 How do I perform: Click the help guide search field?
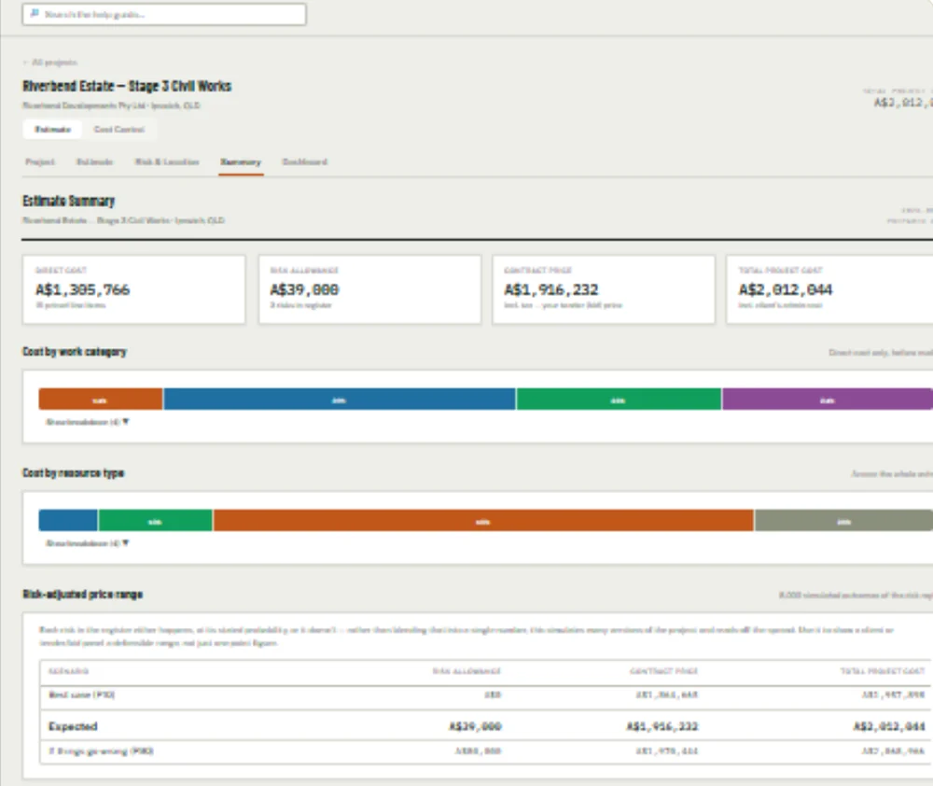164,14
